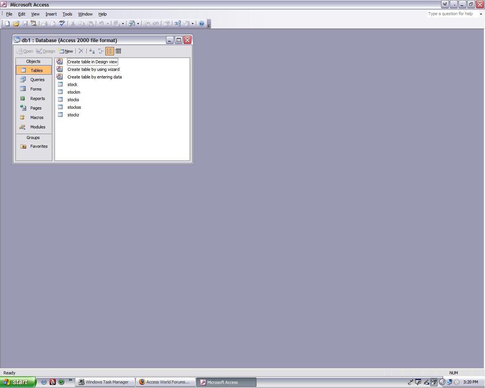Click the Objects header button
This screenshot has width=485, height=388.
34,61
